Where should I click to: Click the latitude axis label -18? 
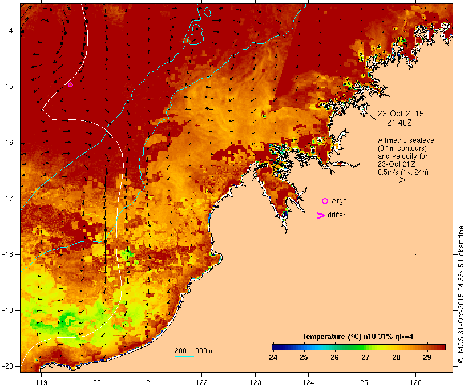coord(7,254)
